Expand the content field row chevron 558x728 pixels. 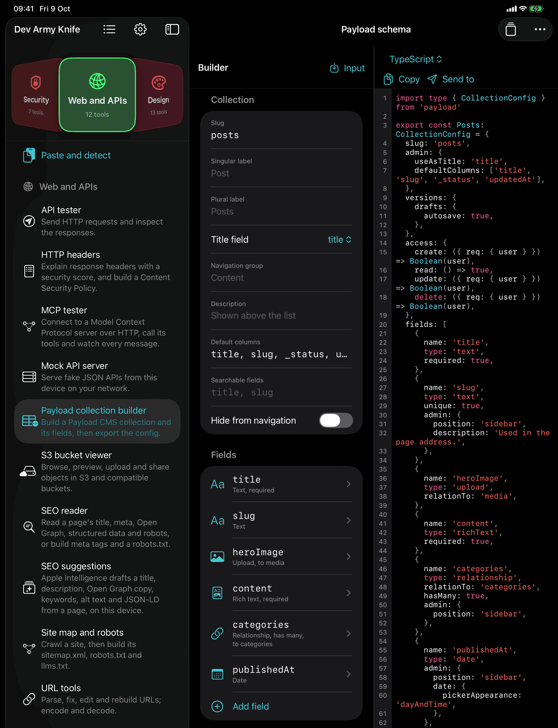point(349,593)
